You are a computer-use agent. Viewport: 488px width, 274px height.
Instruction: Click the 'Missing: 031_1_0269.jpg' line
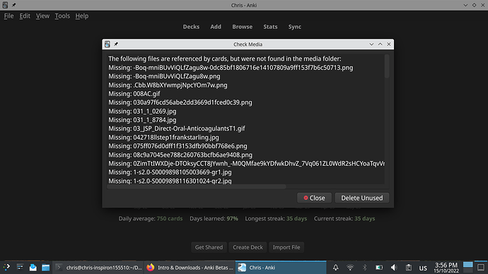[x=142, y=111]
